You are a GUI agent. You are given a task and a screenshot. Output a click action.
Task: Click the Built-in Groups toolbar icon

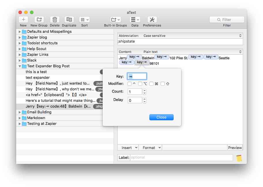click(115, 20)
